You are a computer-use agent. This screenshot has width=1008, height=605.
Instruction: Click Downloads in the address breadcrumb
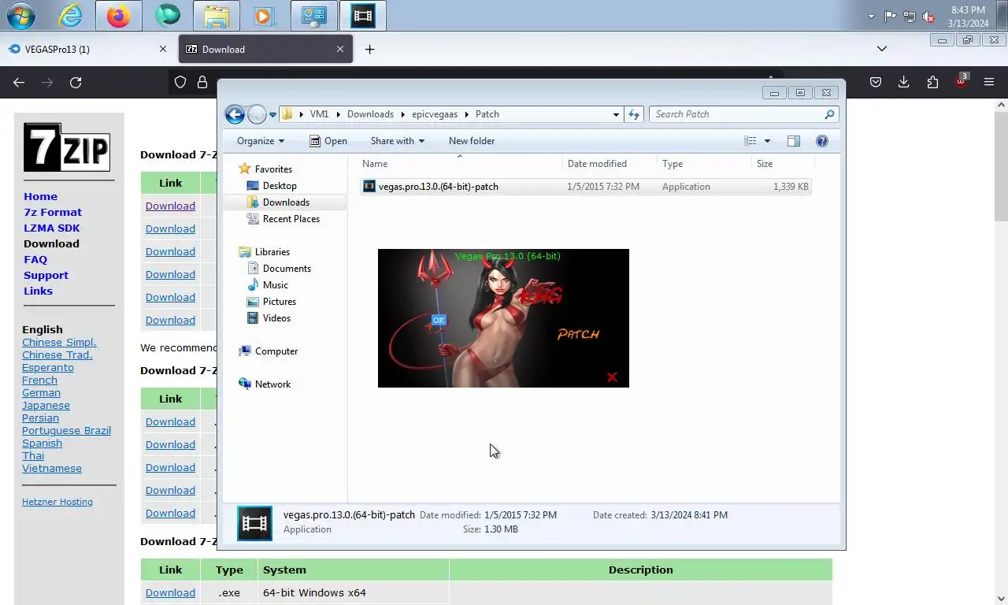(370, 114)
